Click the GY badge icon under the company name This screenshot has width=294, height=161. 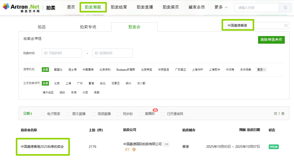point(127,149)
